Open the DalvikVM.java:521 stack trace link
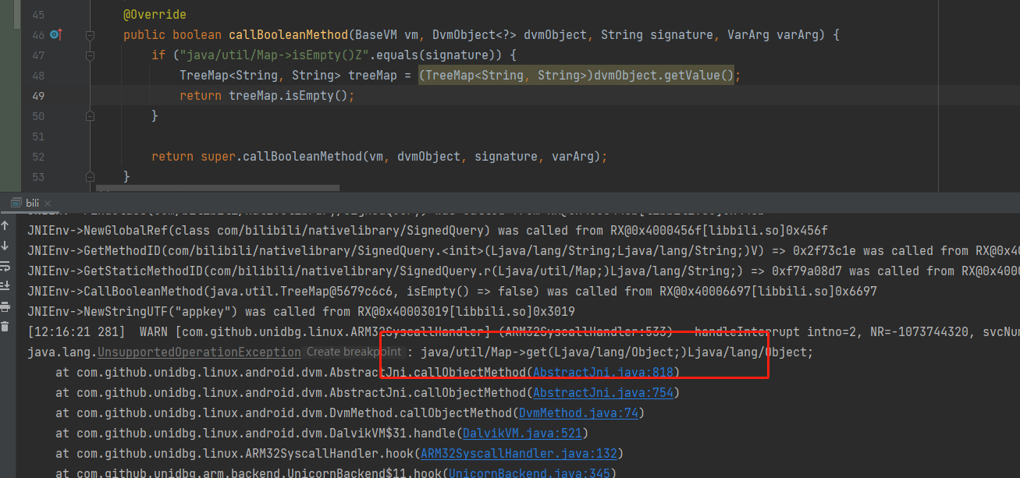1020x478 pixels. pyautogui.click(x=522, y=433)
